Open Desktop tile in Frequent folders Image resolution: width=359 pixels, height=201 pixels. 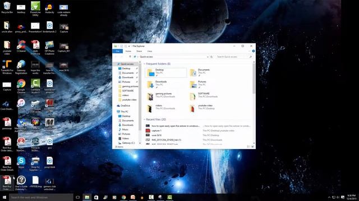tap(166, 73)
